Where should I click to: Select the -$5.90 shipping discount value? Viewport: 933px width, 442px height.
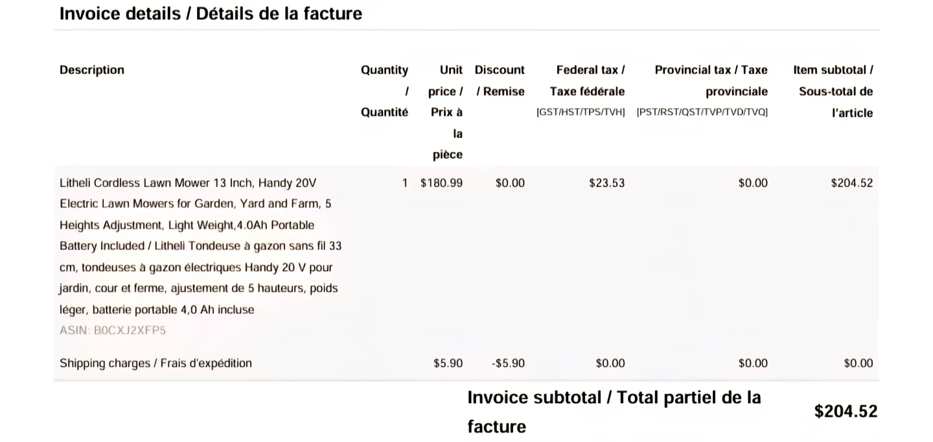point(508,364)
